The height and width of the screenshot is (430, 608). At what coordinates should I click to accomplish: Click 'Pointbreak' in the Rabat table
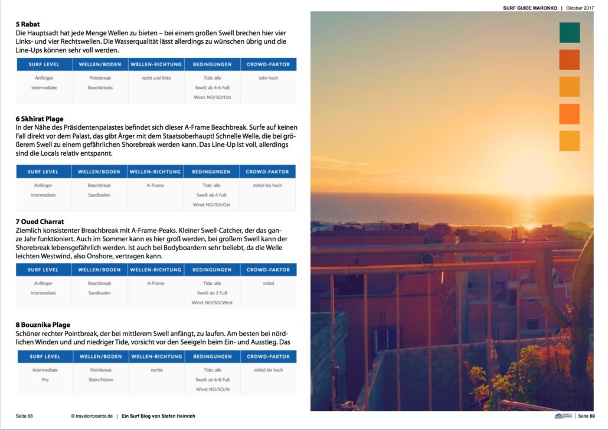tap(100, 78)
